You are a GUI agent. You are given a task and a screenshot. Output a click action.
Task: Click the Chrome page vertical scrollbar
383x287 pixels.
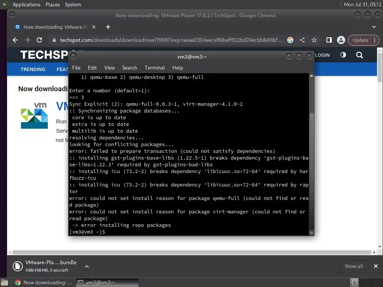click(x=380, y=68)
